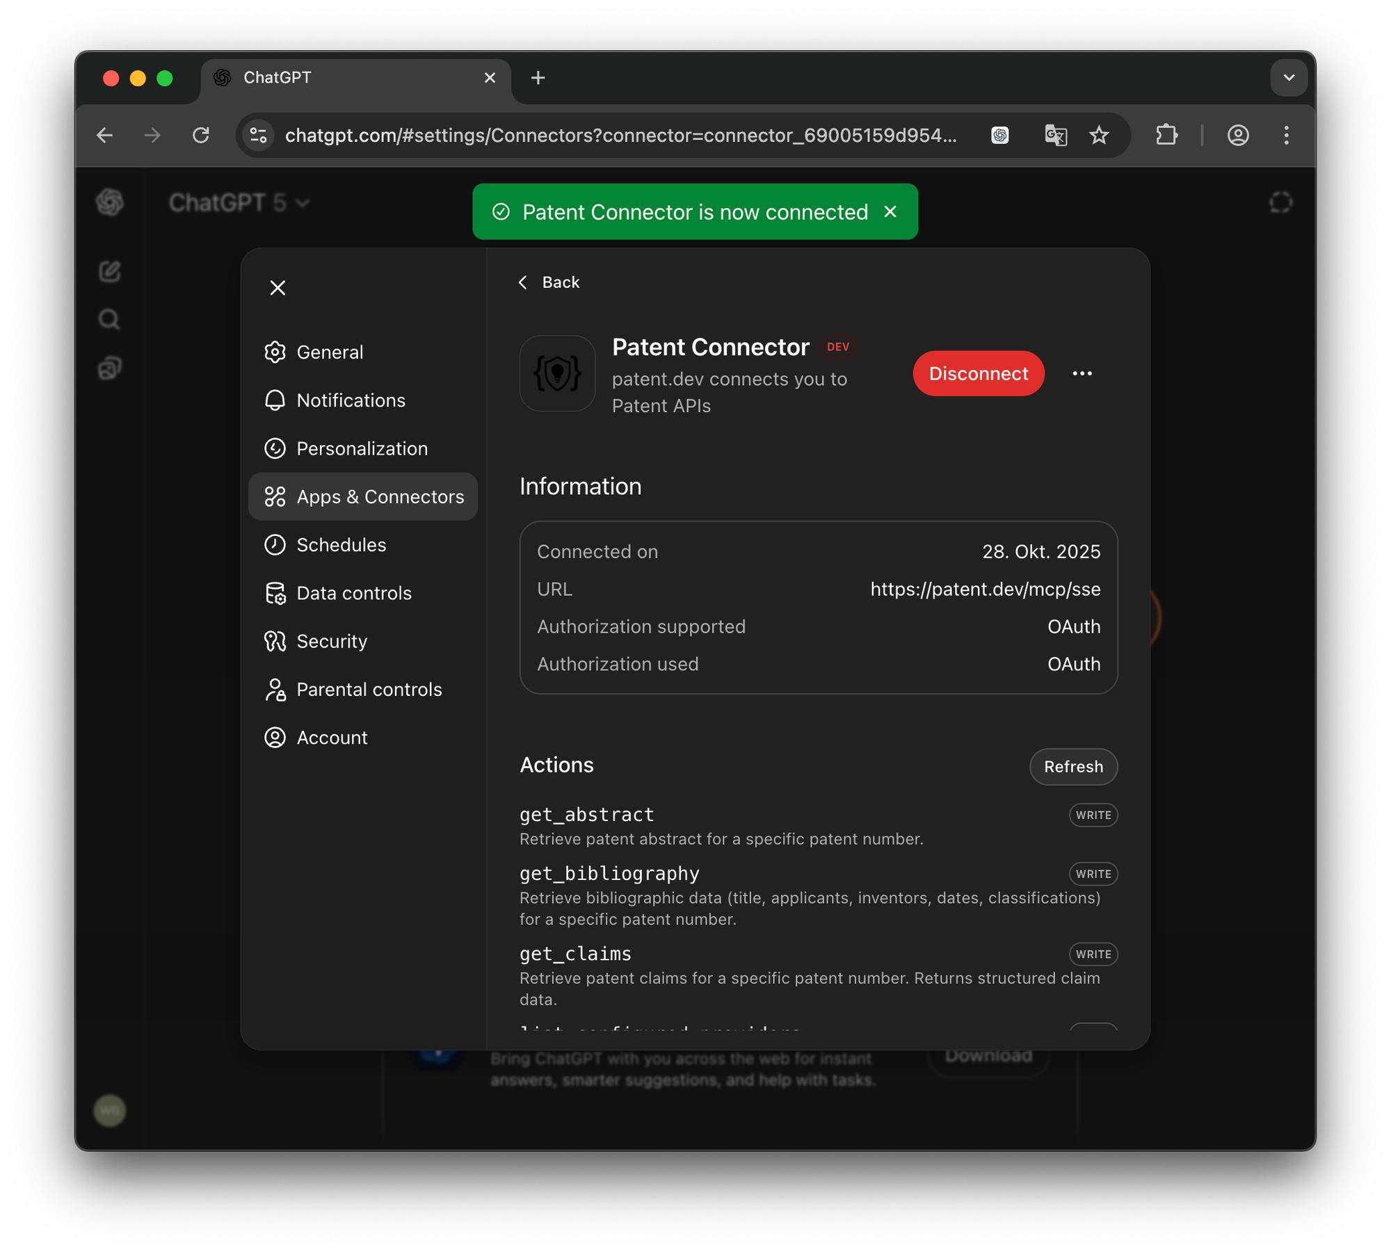
Task: Select the Personalization settings section
Action: click(361, 448)
